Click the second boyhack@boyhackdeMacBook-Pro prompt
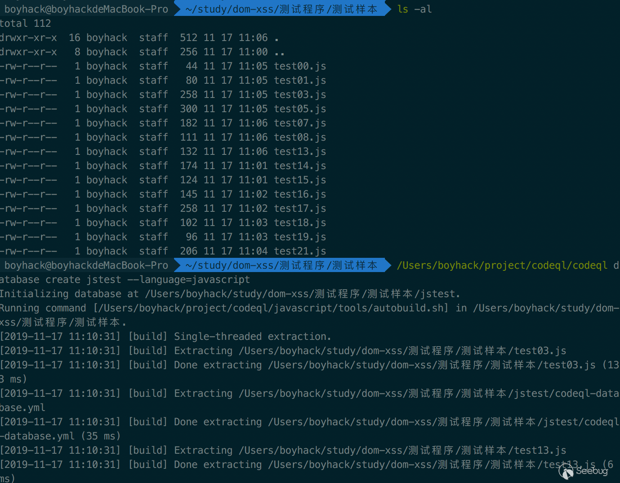The height and width of the screenshot is (483, 620). [x=86, y=265]
